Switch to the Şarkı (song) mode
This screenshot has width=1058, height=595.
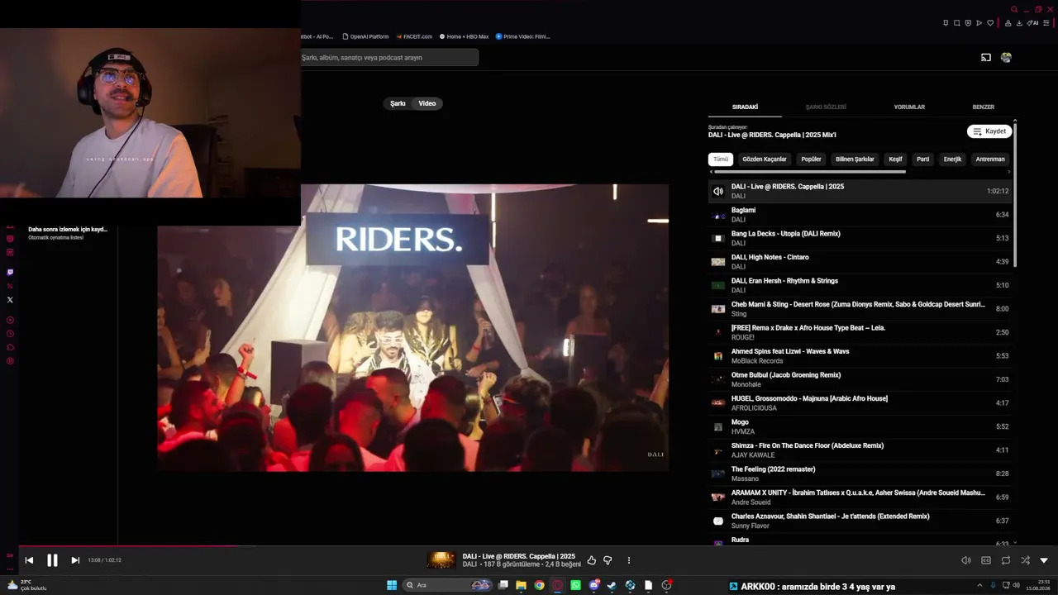(398, 103)
